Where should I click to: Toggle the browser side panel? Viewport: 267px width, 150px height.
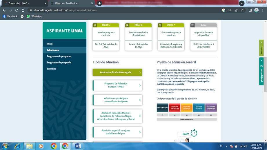point(250,10)
